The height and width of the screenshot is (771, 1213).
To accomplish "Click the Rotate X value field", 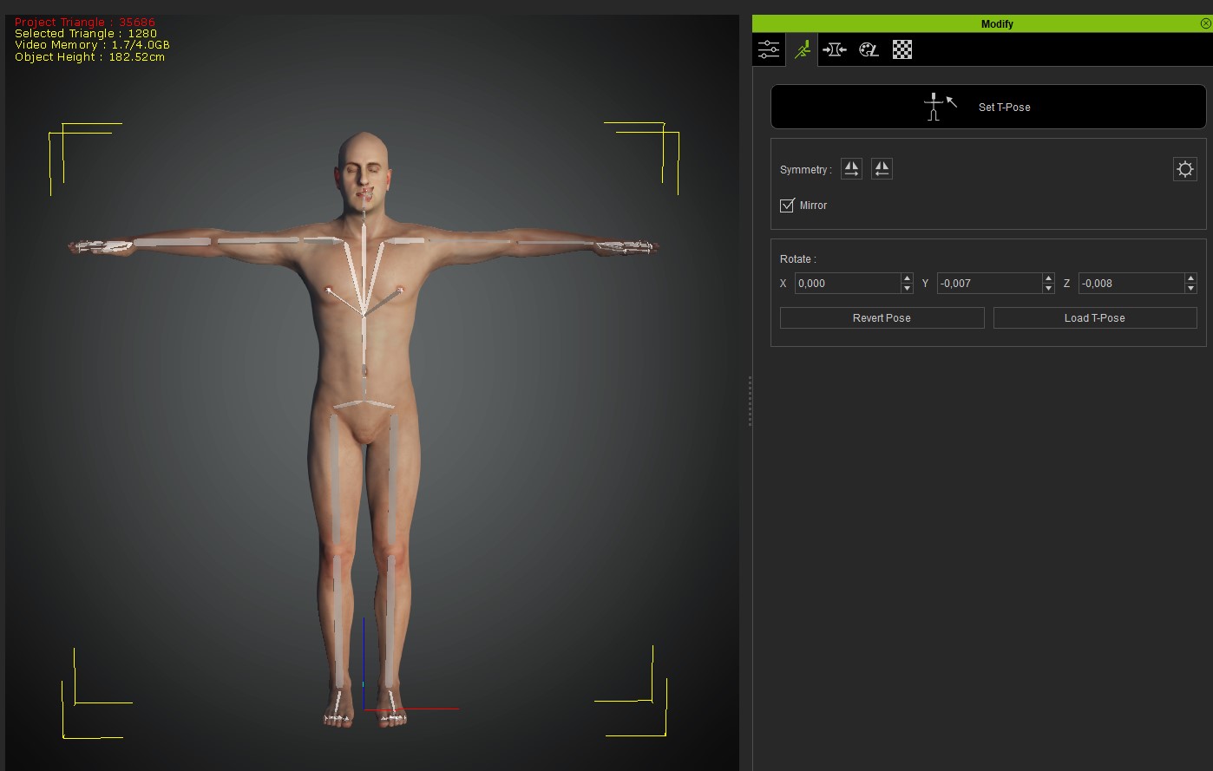I will coord(847,284).
